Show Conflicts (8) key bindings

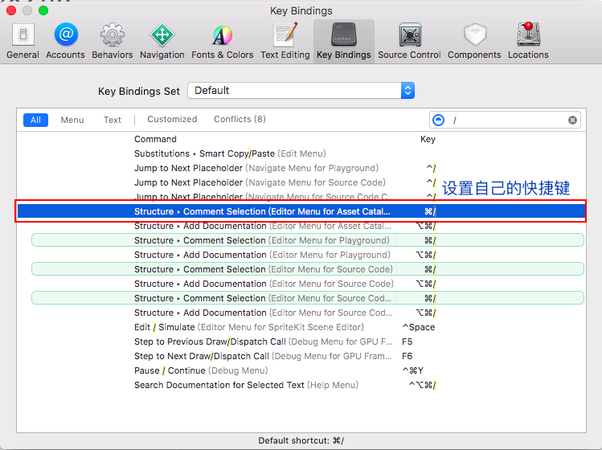click(240, 120)
